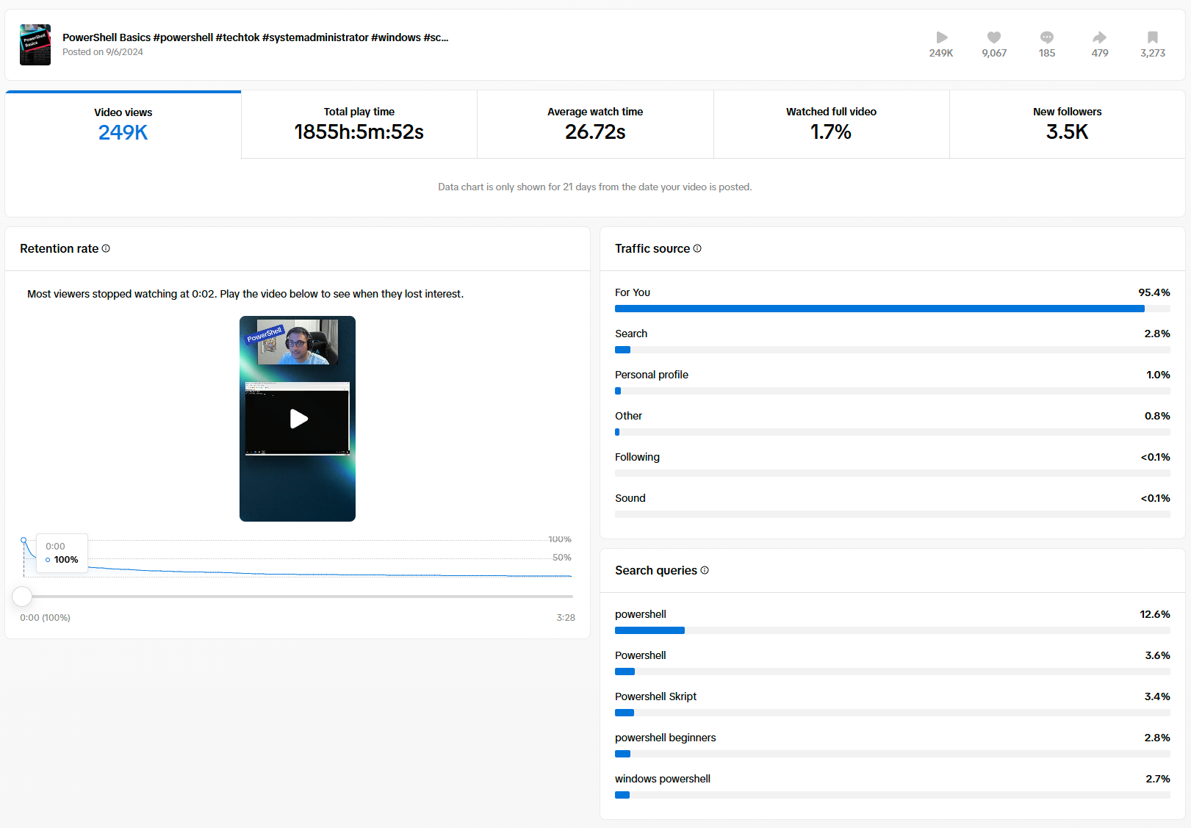Viewport: 1191px width, 828px height.
Task: Click the 50% retention axis label
Action: coord(562,558)
